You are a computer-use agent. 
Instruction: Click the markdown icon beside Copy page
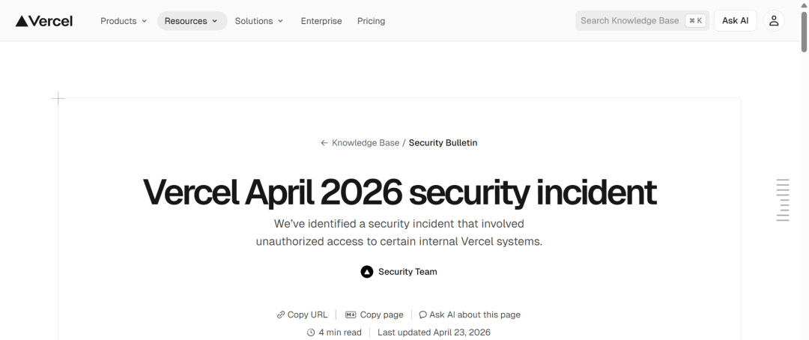(351, 315)
